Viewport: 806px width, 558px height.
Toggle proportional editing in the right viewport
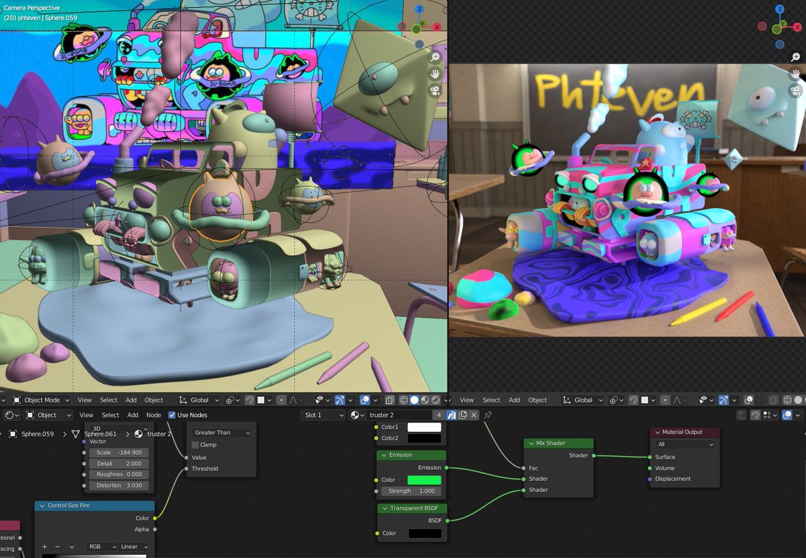coord(665,400)
